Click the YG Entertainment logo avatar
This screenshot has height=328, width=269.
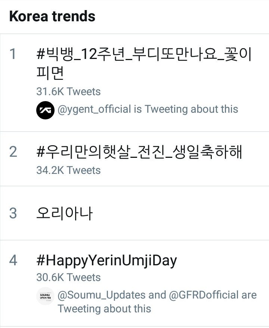coord(45,110)
